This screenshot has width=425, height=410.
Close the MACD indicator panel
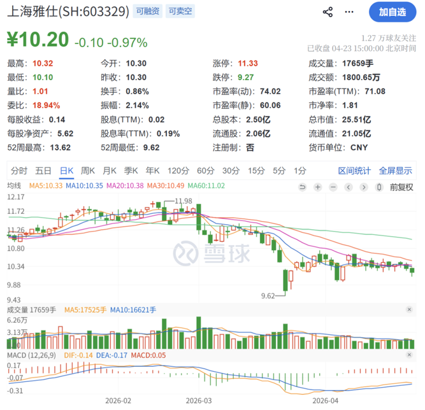click(x=408, y=353)
